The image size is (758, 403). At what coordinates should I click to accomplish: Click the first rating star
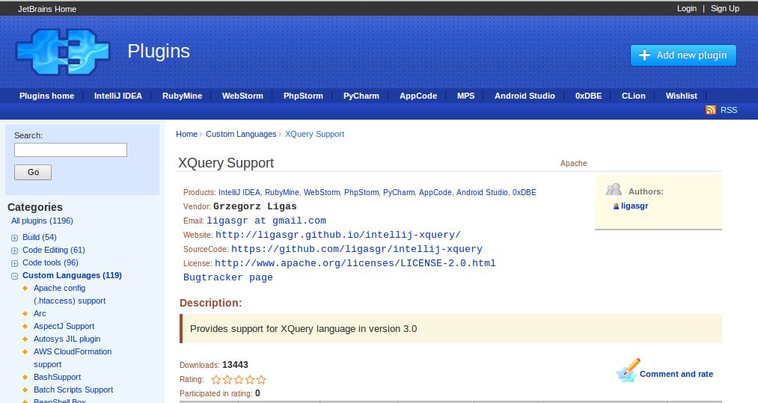pos(216,380)
